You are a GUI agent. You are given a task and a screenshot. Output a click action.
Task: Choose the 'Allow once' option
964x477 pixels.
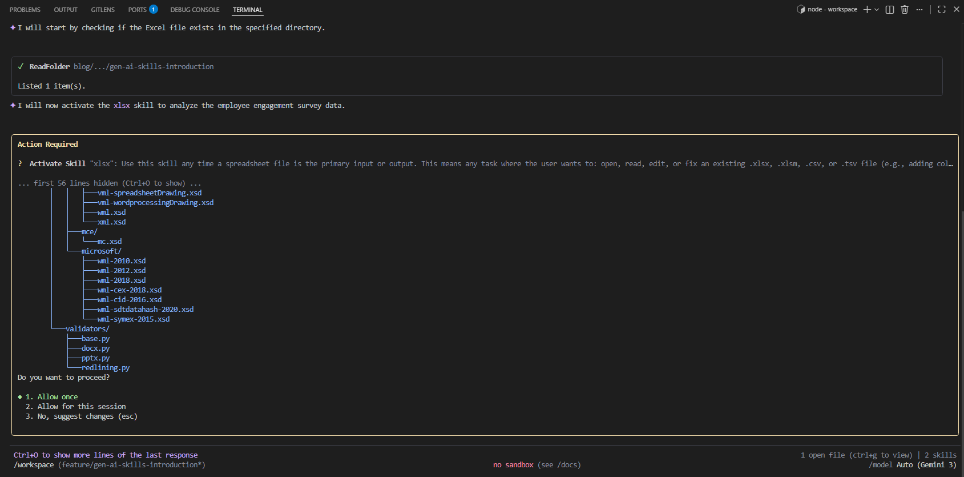(57, 397)
